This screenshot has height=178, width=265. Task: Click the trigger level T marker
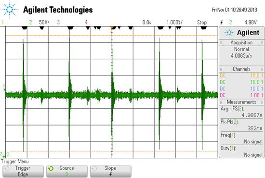click(x=4, y=88)
